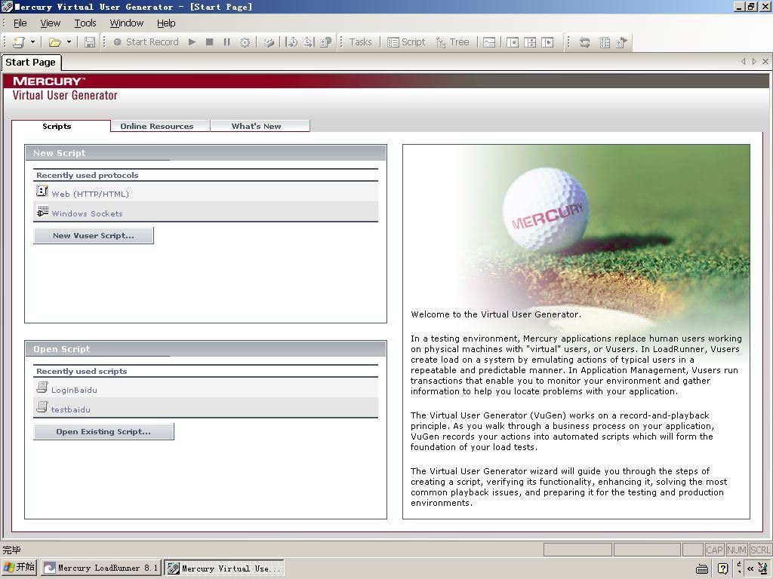The height and width of the screenshot is (579, 773).
Task: Click the middle of three layout icons
Action: point(530,42)
